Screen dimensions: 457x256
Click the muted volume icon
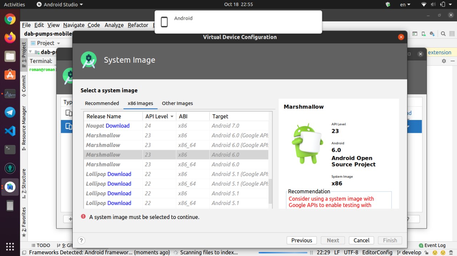pos(433,4)
